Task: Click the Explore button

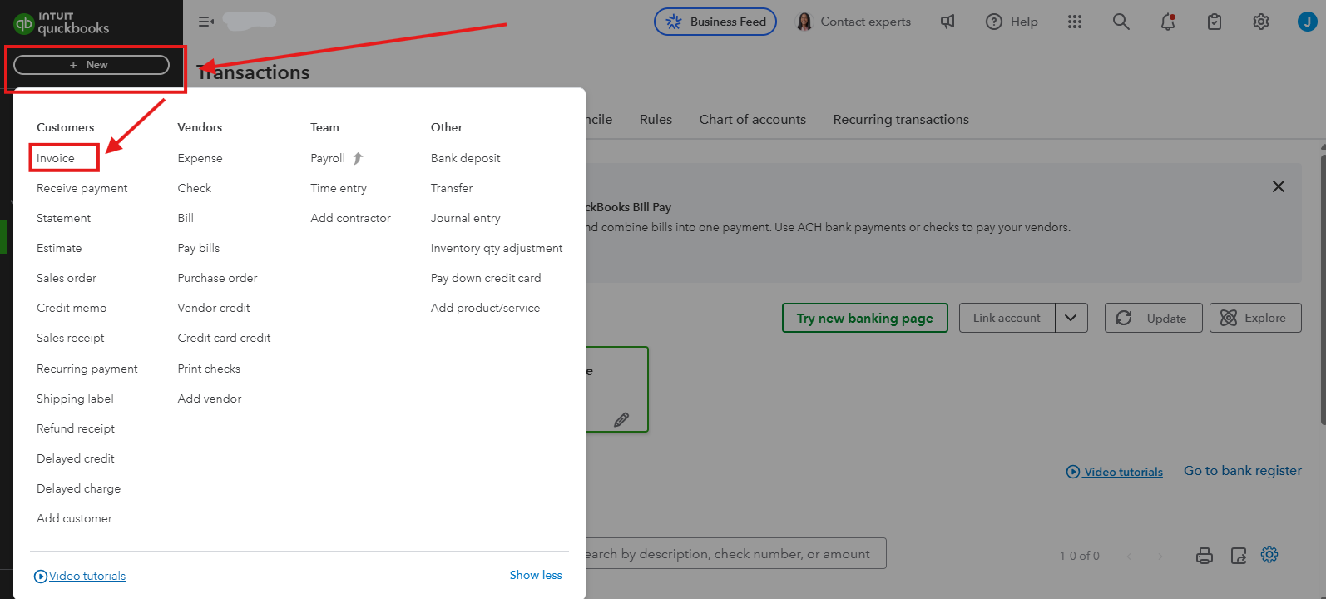Action: pyautogui.click(x=1255, y=318)
